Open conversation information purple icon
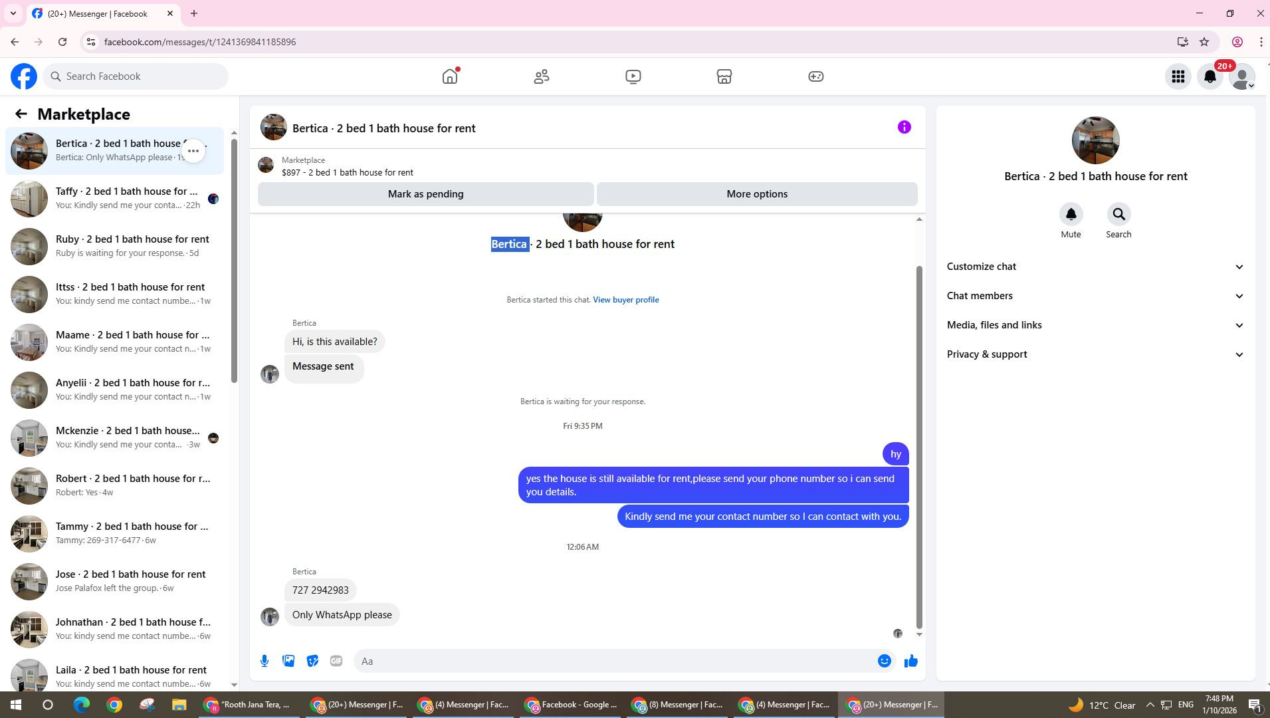The height and width of the screenshot is (718, 1270). click(904, 127)
